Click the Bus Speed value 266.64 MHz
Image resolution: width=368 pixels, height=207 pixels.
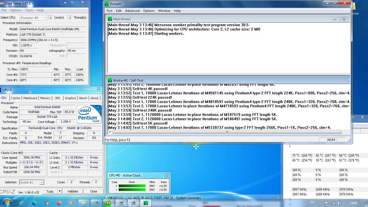click(x=32, y=167)
